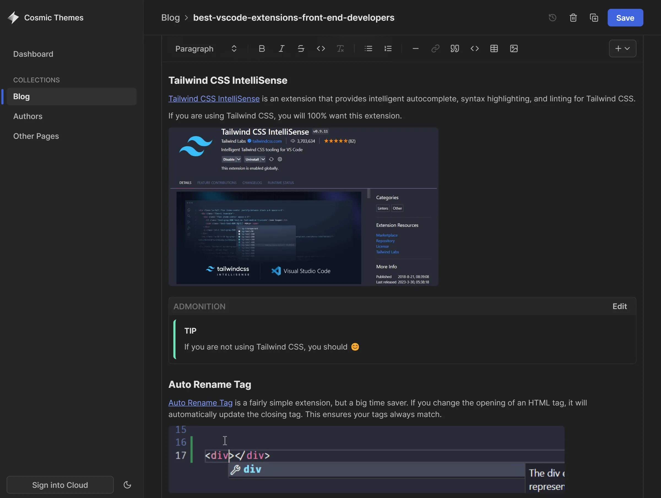The image size is (661, 498).
Task: Open the plus insert-component dropdown
Action: pos(622,48)
